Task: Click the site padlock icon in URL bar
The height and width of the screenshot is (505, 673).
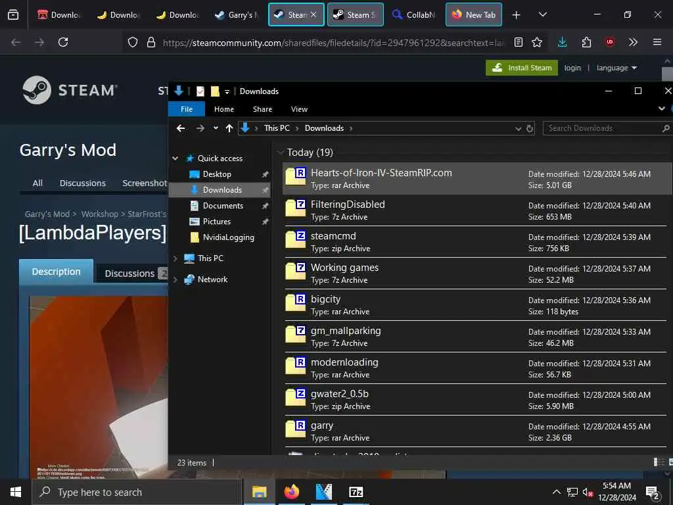Action: click(x=151, y=42)
